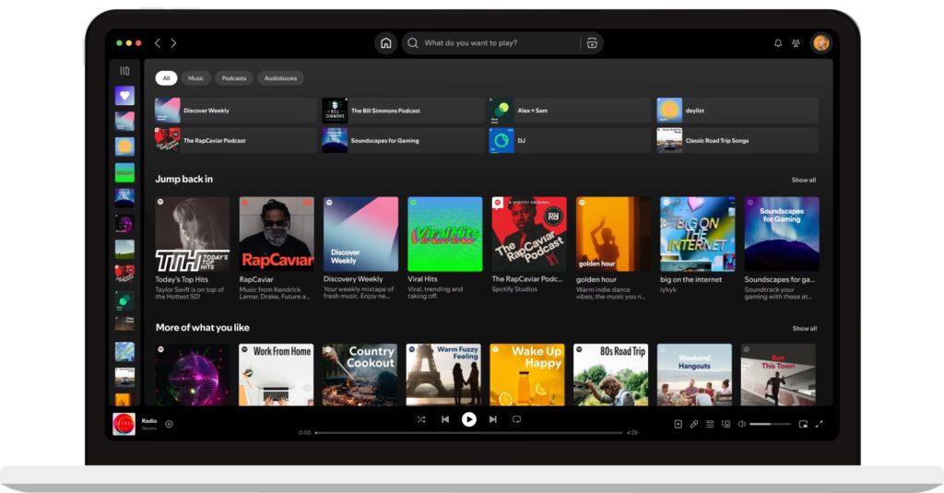The image size is (944, 493).
Task: Open the Browse icon in search bar
Action: point(592,43)
